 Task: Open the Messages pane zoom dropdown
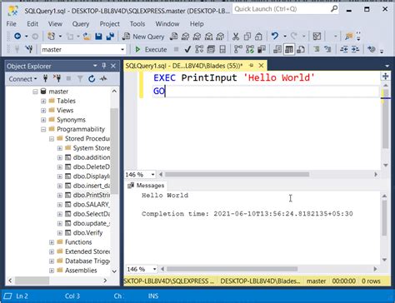coord(154,269)
